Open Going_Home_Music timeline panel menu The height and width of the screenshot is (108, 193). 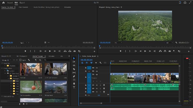pyautogui.click(x=98, y=56)
